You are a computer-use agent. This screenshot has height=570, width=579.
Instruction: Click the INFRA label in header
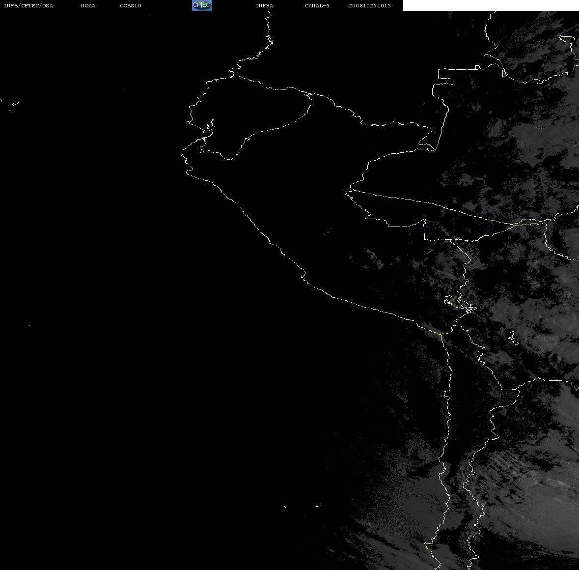pos(264,5)
